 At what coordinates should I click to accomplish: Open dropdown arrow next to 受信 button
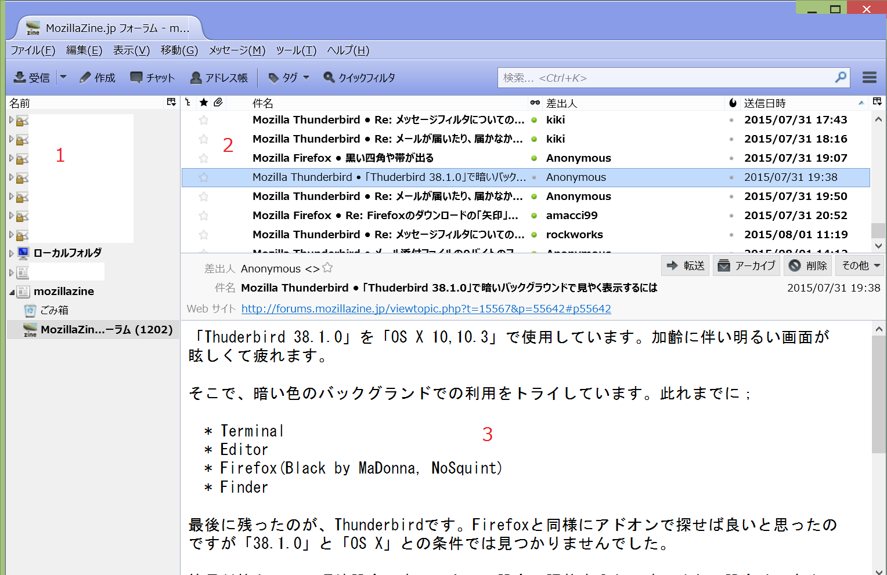(x=63, y=77)
